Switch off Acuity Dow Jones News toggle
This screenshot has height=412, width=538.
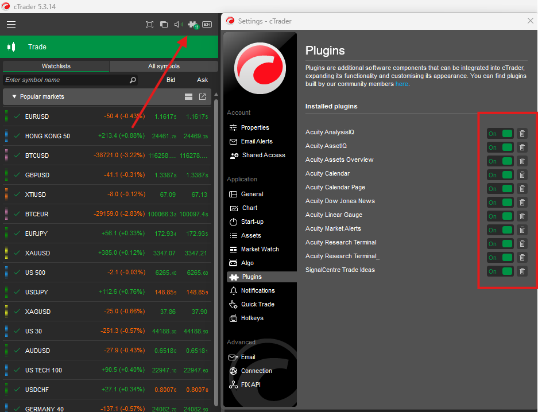500,202
